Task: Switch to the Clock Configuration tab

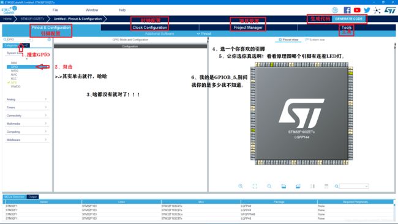Action: click(150, 28)
